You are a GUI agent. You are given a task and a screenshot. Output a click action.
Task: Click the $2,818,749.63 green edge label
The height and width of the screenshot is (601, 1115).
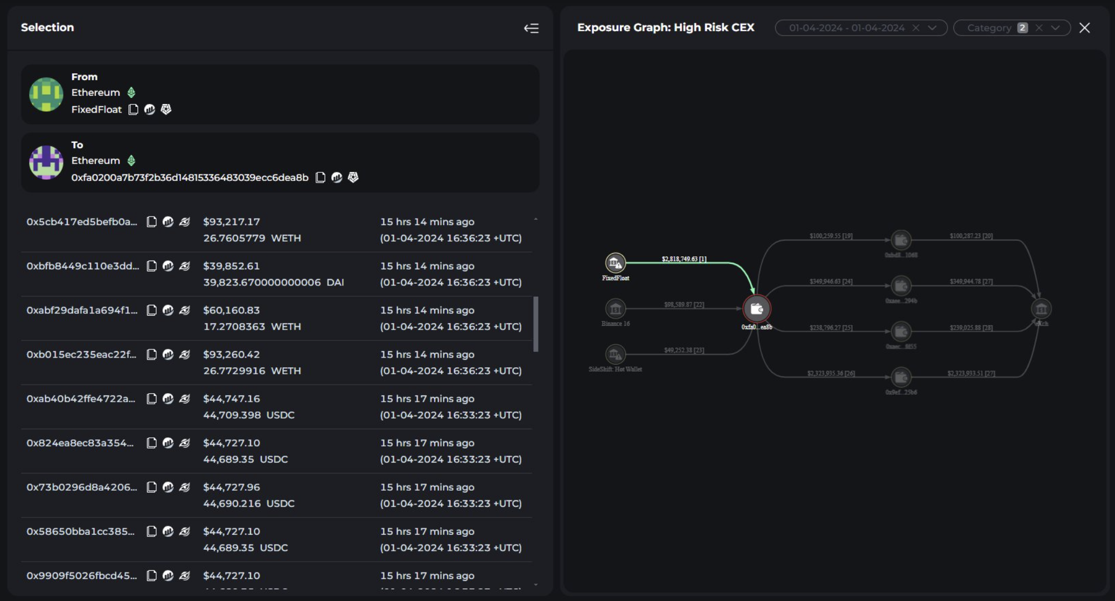(x=684, y=259)
